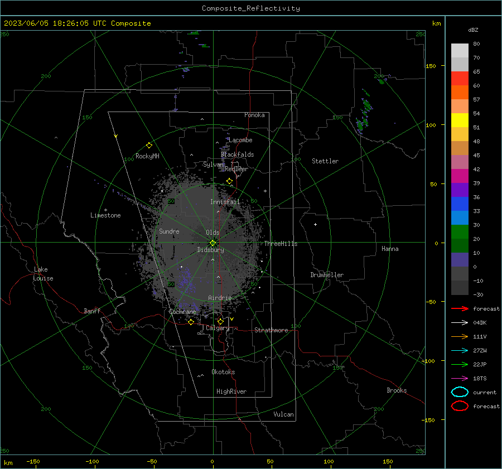Pick the green 30 dBZ color swatch
Image resolution: width=502 pixels, height=469 pixels.
click(x=460, y=231)
